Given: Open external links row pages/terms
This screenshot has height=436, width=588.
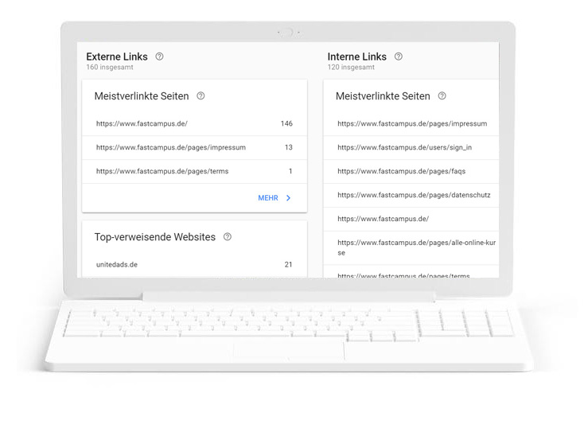Looking at the screenshot, I should [x=195, y=171].
